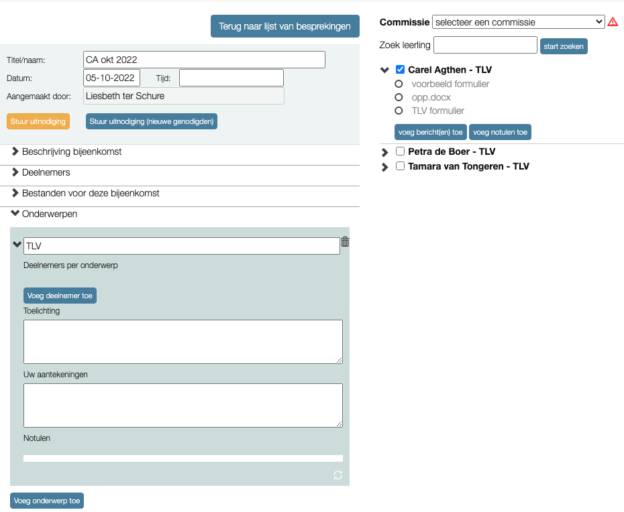
Task: Delete the TLV subject with trash icon
Action: pyautogui.click(x=345, y=242)
